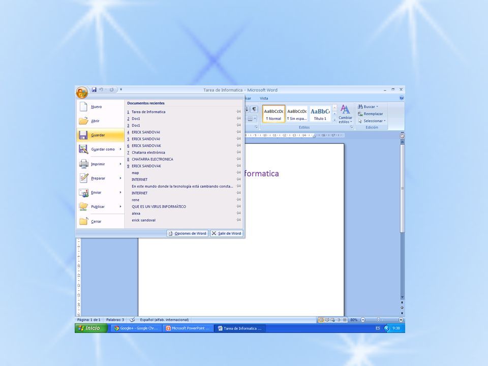The height and width of the screenshot is (366, 488).
Task: Click the zoom slider handle
Action: 378,320
